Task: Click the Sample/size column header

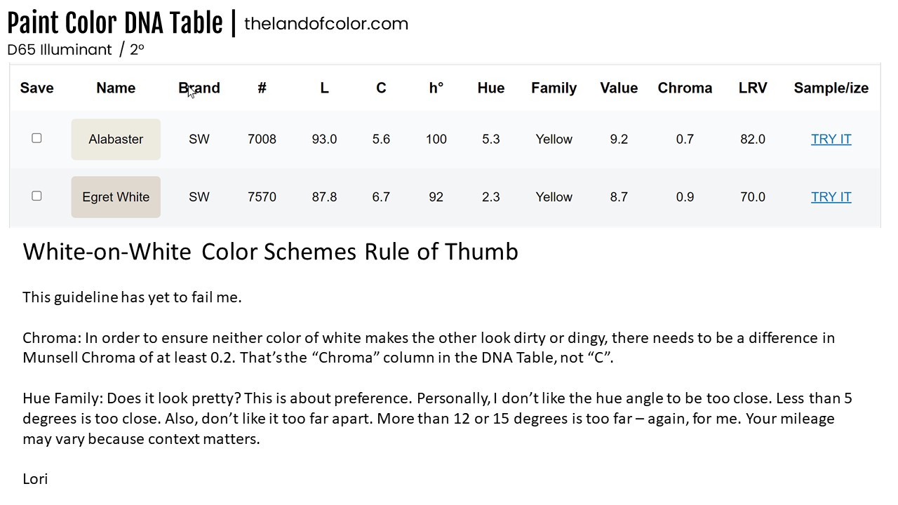Action: 831,88
